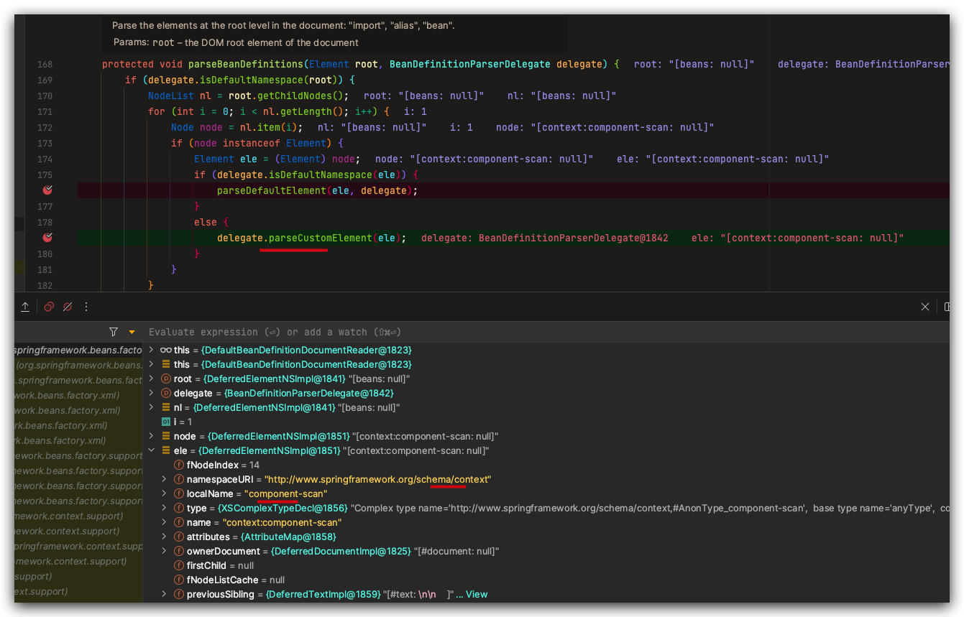Select the 'fNodeListCache = null' row
Screen dimensions: 964x617
(x=546, y=580)
